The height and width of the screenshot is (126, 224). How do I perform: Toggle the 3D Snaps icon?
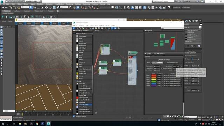83,7
